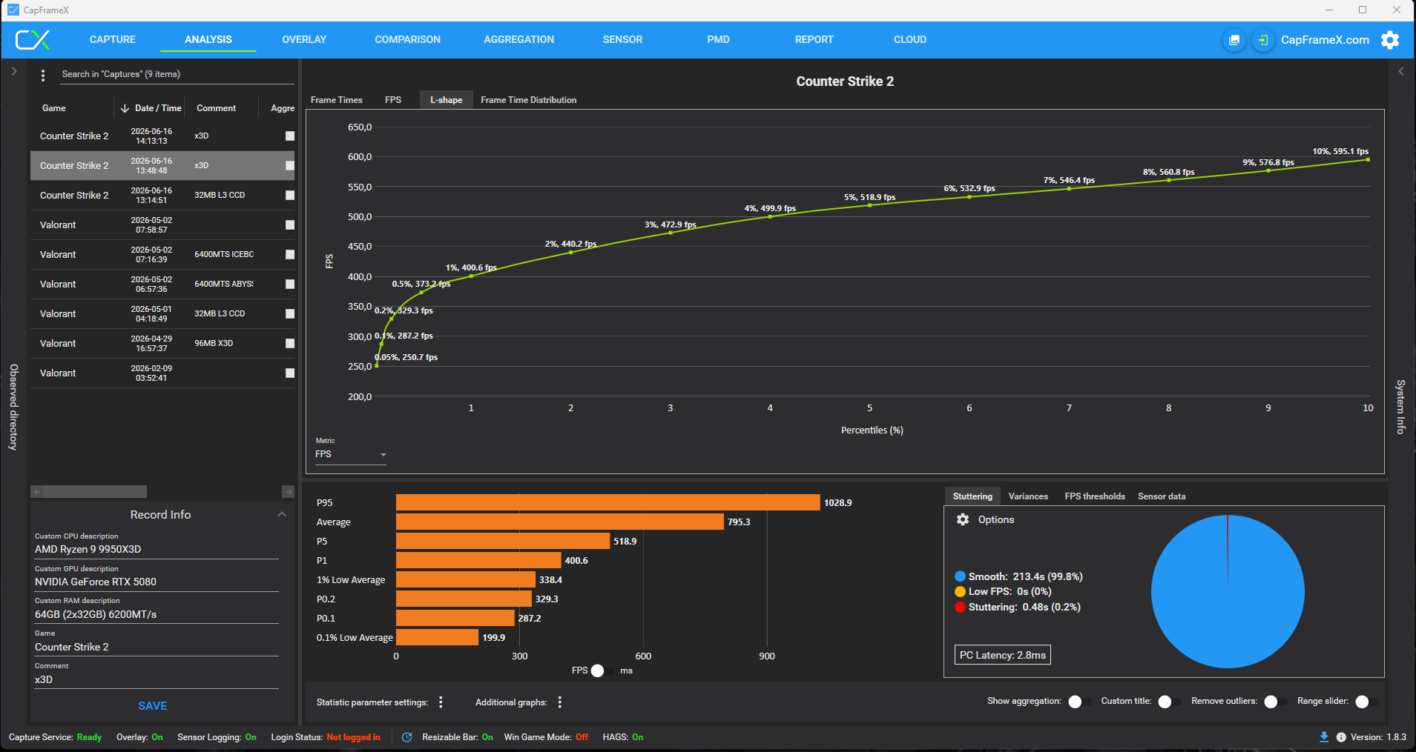The image size is (1416, 752).
Task: Open the Statistic parameter settings three-dot menu
Action: [441, 702]
